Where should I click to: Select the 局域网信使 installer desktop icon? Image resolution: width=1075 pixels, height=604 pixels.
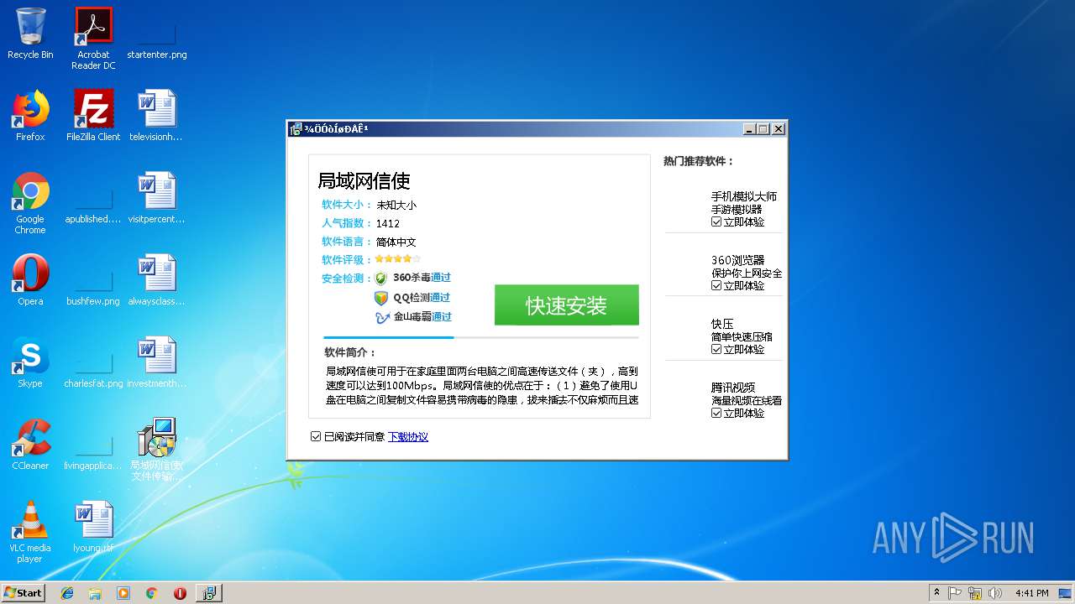coord(157,450)
